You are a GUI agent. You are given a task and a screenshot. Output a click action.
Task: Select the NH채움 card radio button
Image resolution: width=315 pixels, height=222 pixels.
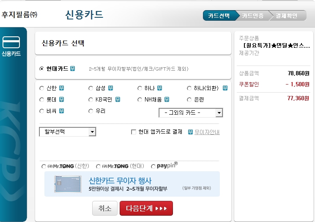[140, 100]
